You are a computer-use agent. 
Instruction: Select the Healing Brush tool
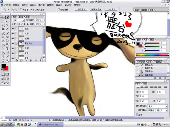3,33
